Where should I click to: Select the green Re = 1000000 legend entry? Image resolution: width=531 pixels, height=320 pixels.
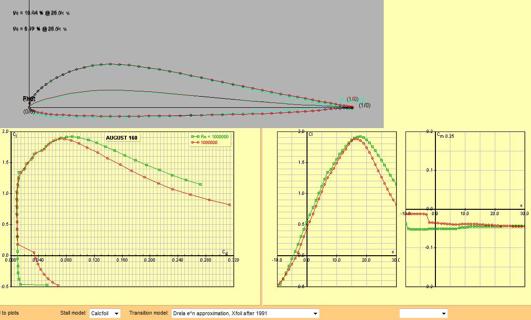[x=211, y=137]
